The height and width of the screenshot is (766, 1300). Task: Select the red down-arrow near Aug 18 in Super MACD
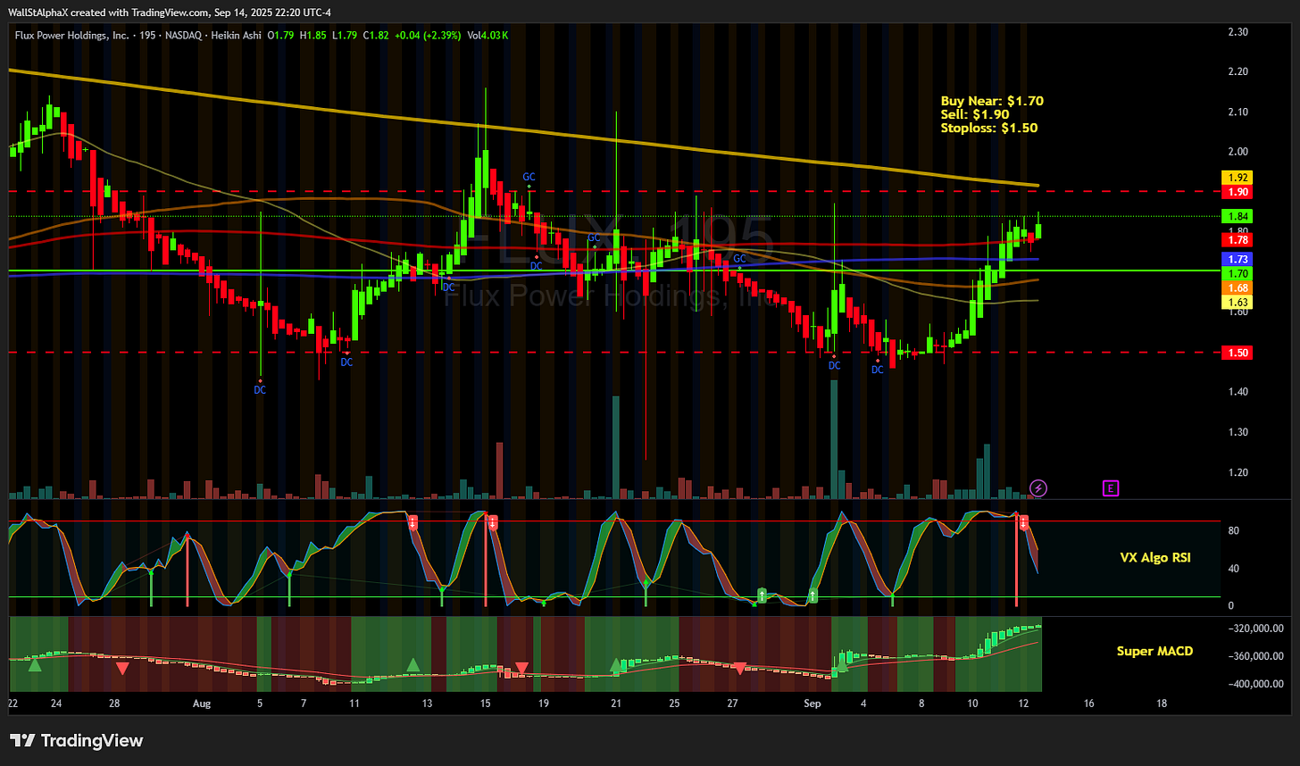point(521,667)
